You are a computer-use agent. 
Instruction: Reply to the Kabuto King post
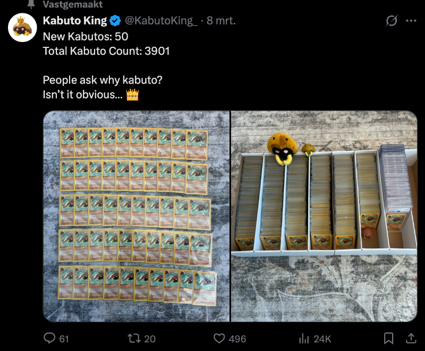tap(49, 338)
